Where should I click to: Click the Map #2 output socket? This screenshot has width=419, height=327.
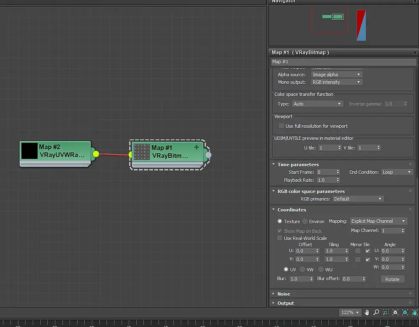pyautogui.click(x=96, y=154)
